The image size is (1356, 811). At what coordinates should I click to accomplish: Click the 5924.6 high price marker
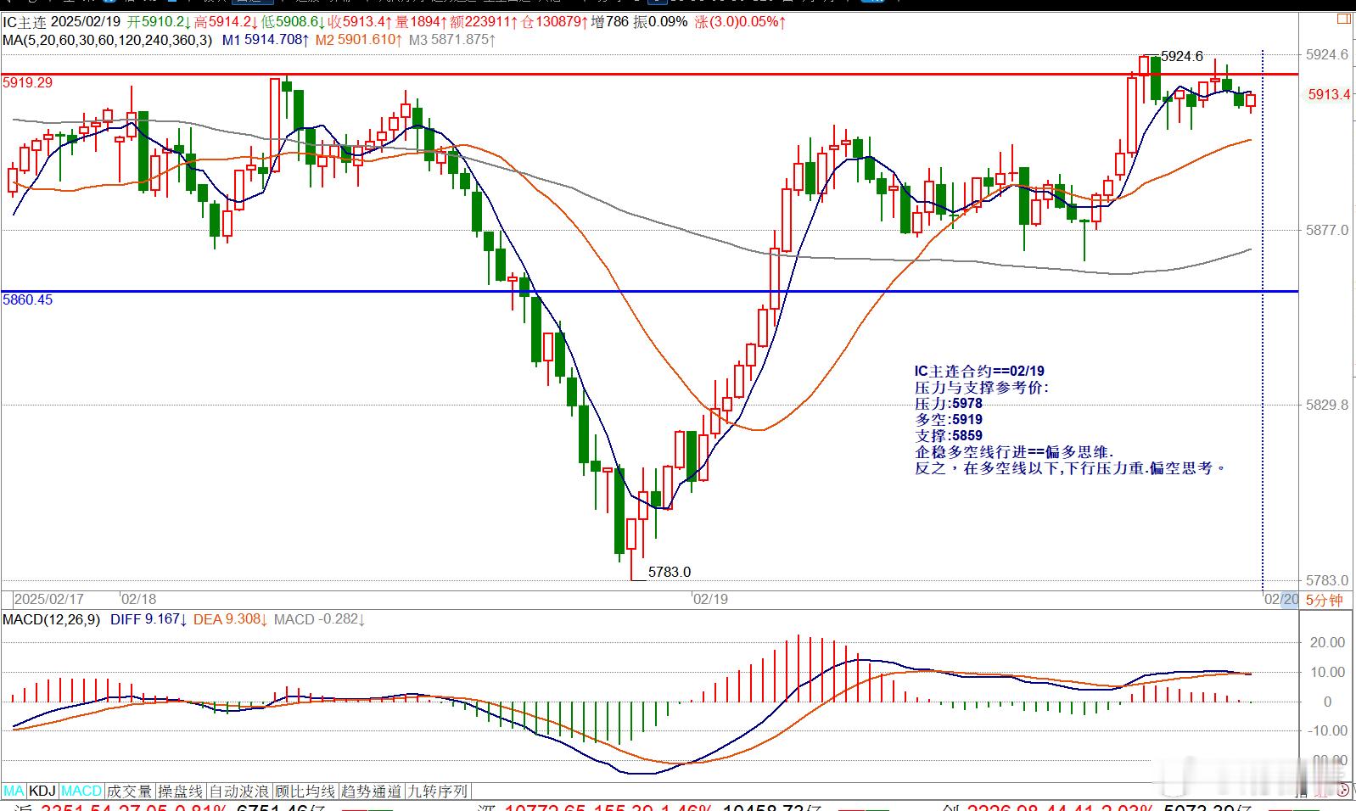click(1181, 56)
